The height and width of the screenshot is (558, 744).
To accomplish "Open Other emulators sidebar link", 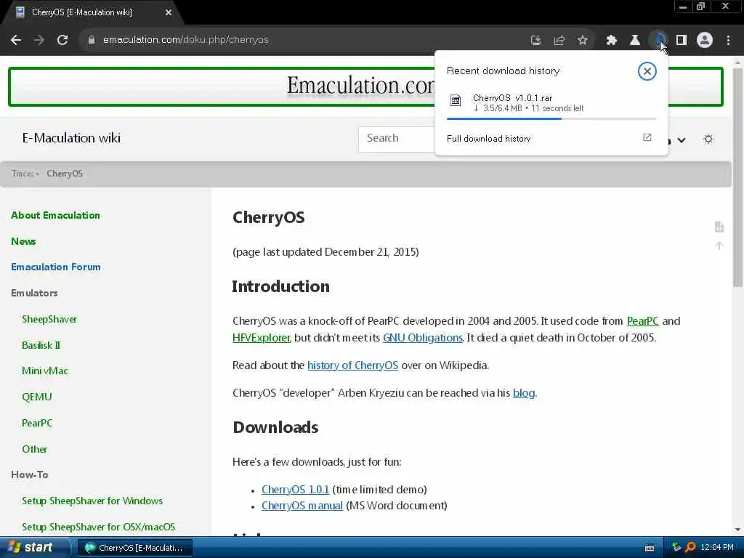I will click(35, 449).
